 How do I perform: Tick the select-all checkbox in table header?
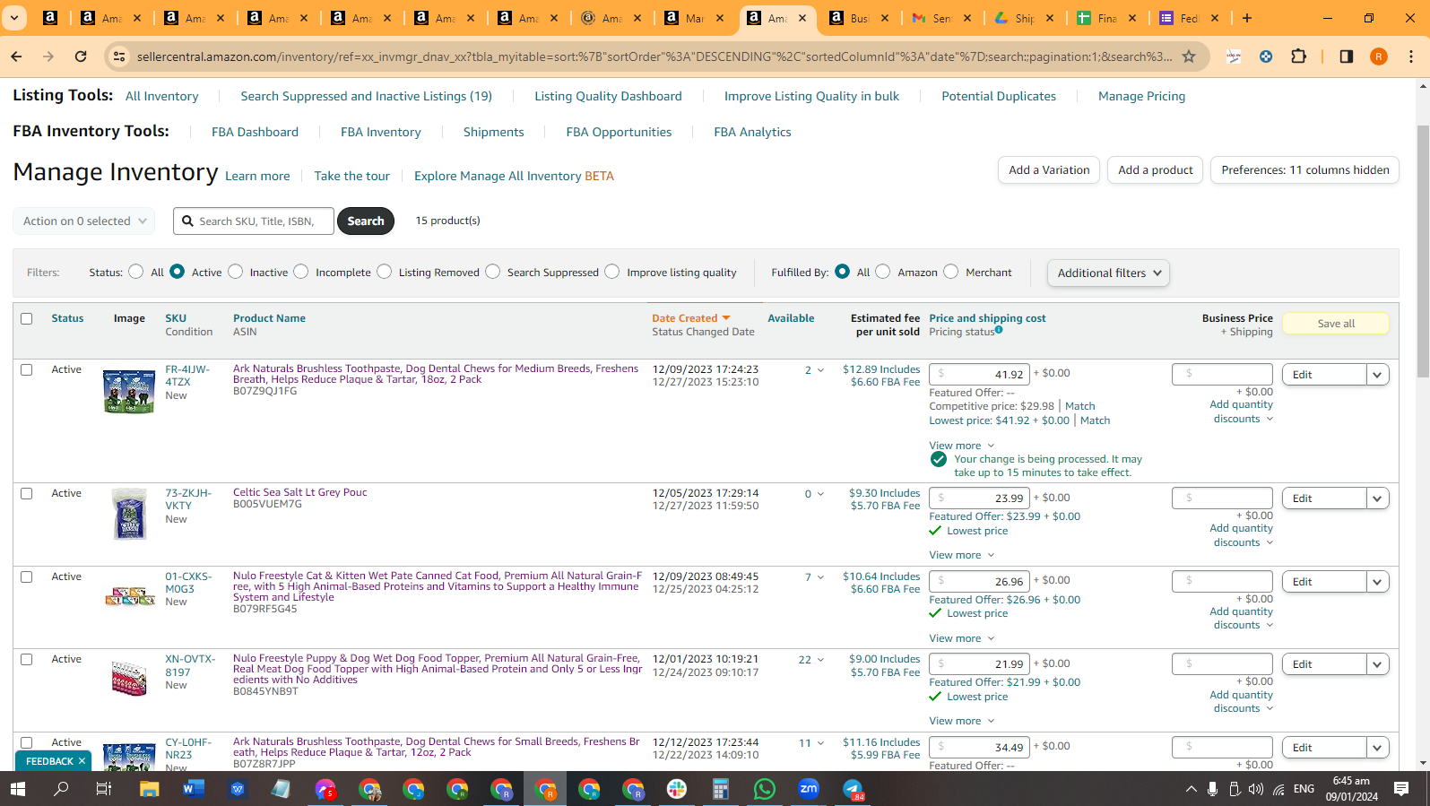(x=27, y=318)
